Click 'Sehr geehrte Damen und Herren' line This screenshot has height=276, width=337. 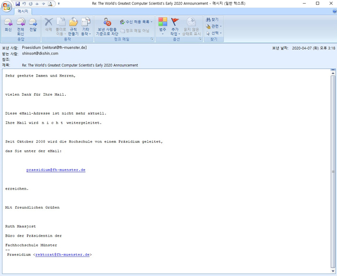[x=40, y=76]
